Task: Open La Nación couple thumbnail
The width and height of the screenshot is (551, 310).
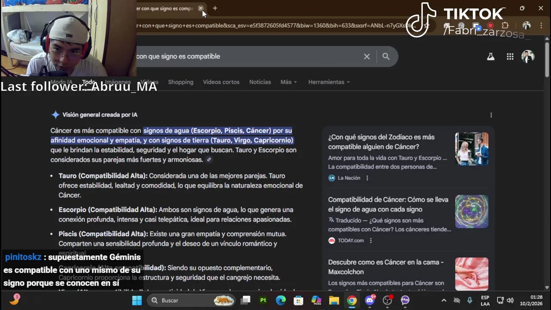Action: tap(471, 149)
